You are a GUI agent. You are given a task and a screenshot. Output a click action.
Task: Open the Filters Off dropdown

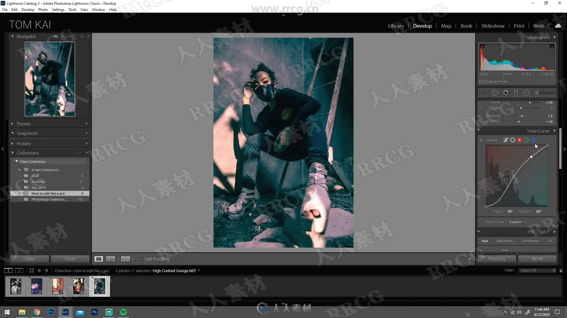537,271
